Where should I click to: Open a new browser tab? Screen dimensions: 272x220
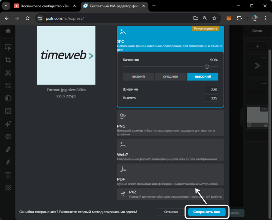[154, 6]
